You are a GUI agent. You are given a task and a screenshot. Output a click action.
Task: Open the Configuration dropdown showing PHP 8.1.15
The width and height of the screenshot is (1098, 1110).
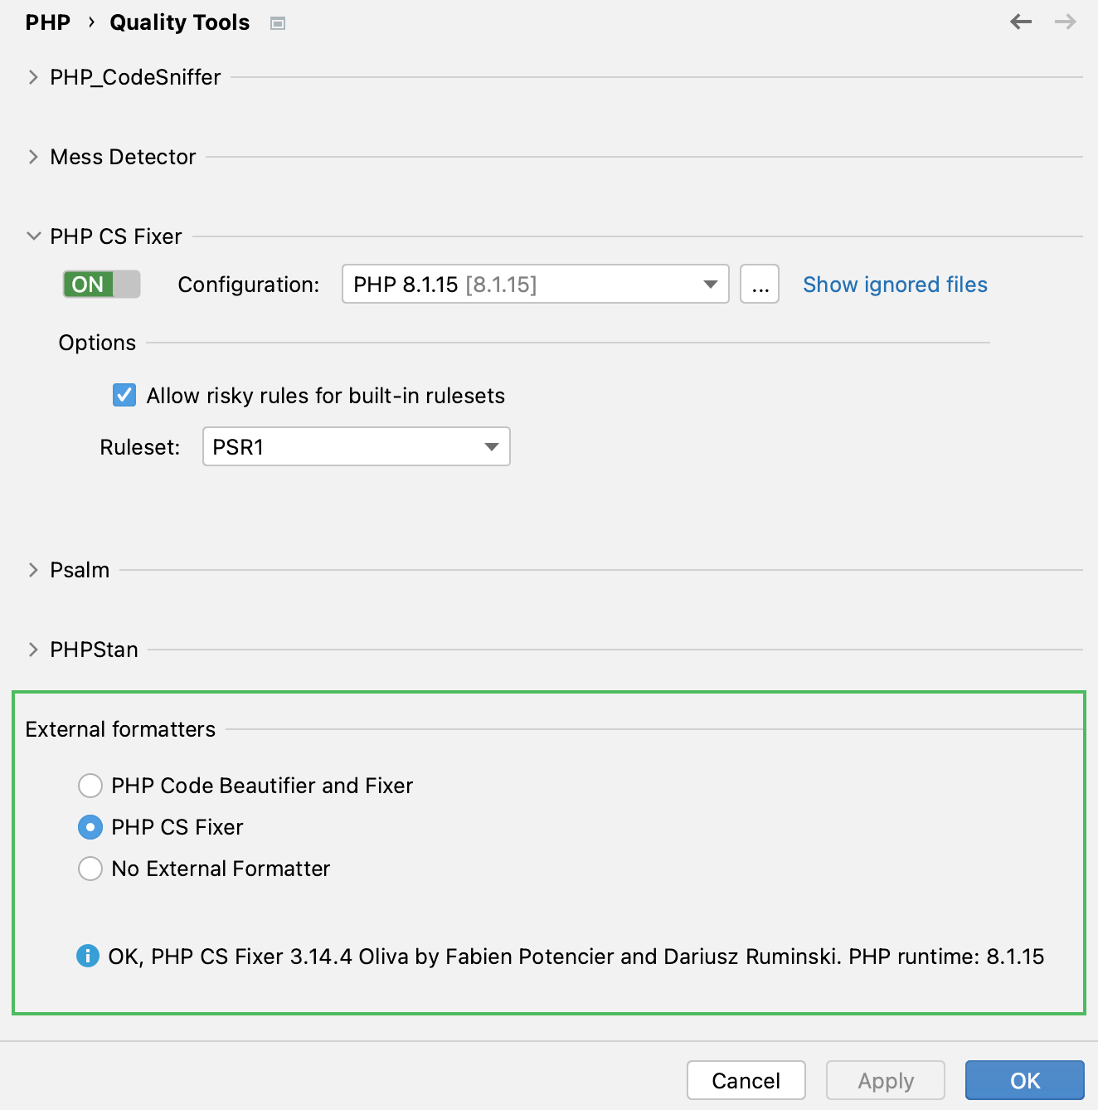(x=536, y=285)
